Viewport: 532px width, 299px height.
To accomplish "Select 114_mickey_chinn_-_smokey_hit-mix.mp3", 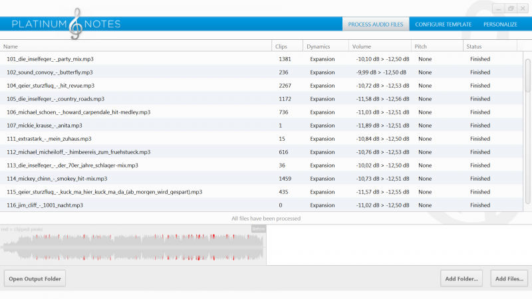I will [57, 178].
